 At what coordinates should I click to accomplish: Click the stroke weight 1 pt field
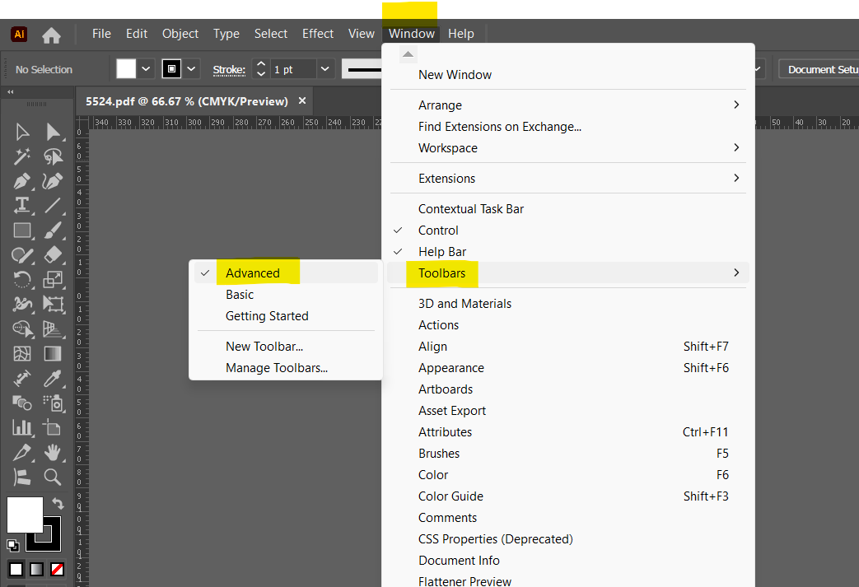click(293, 69)
